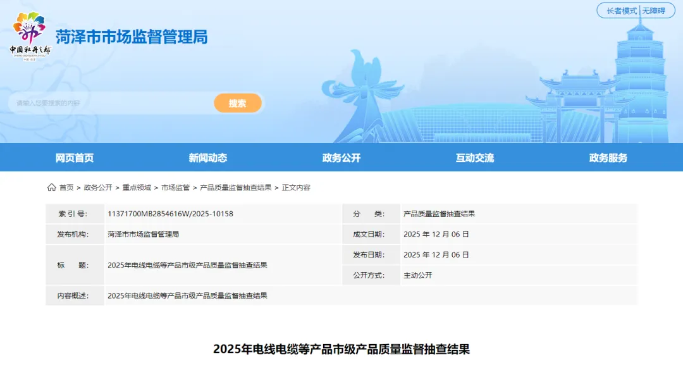Click 产品质量监督抽查结果 in the breadcrumb trail

coord(236,187)
